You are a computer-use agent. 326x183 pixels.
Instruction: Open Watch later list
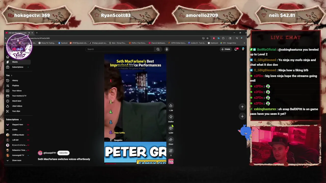(x=18, y=101)
